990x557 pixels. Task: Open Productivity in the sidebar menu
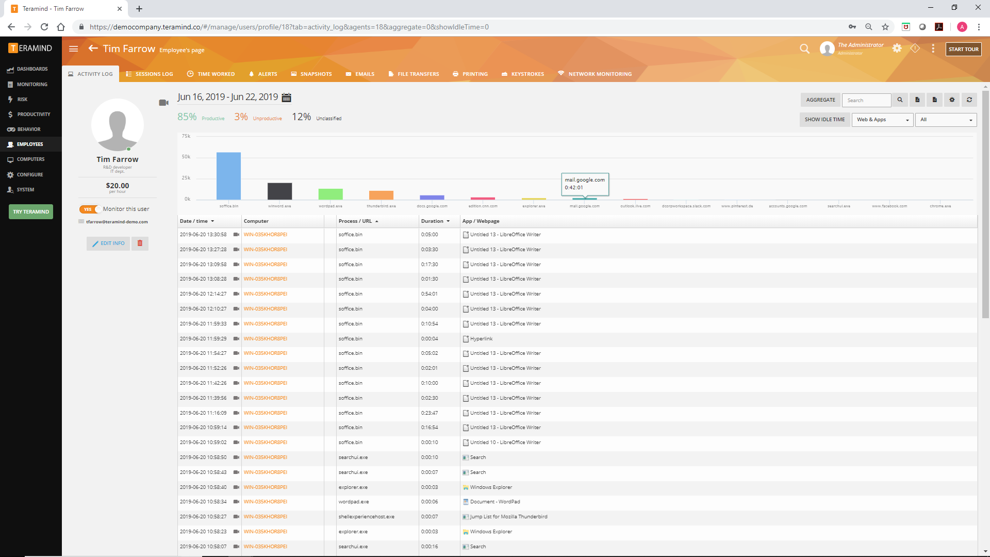pyautogui.click(x=33, y=114)
